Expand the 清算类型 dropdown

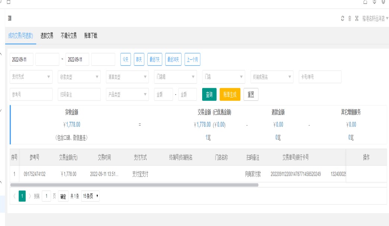[127, 77]
